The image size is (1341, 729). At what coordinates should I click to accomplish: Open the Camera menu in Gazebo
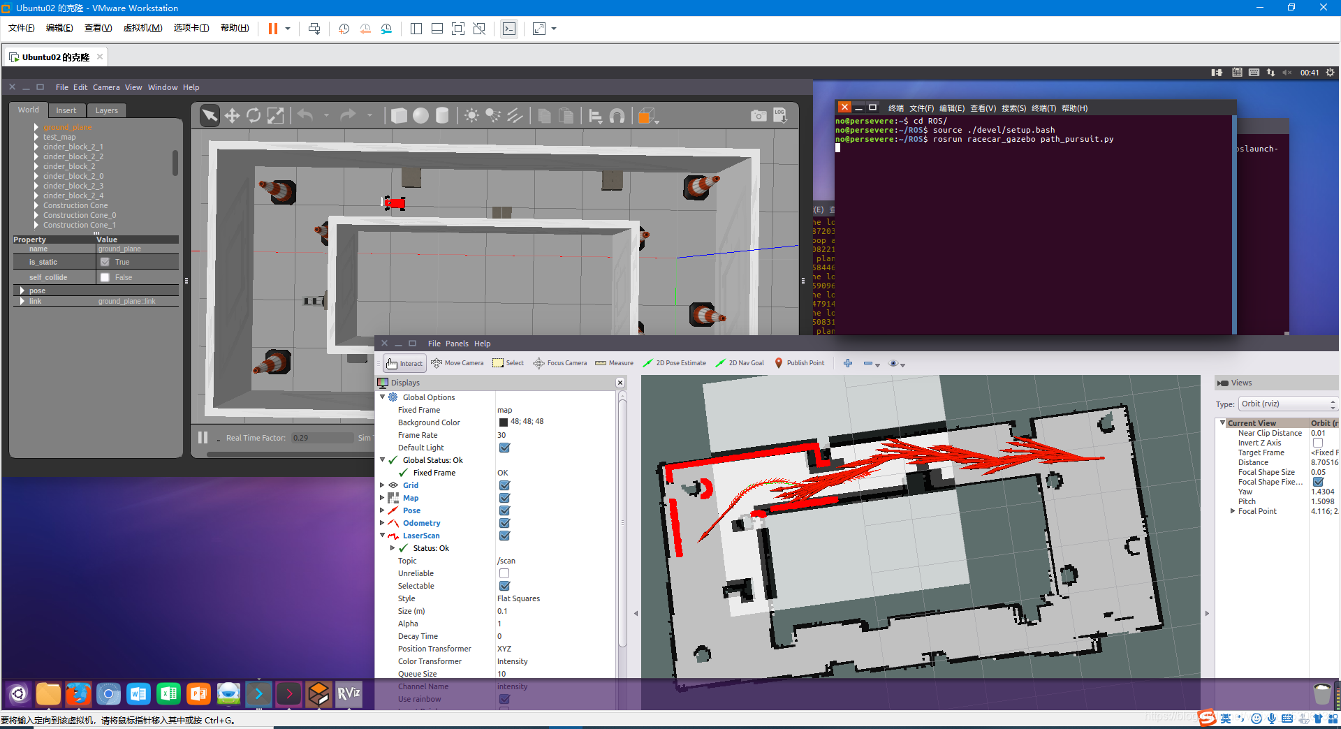pos(106,87)
